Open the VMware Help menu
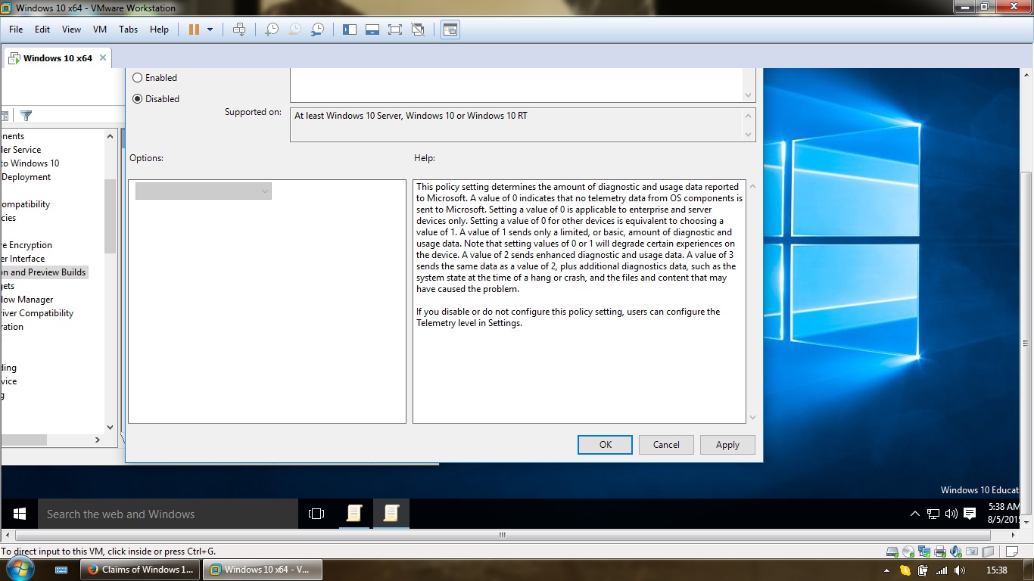Image resolution: width=1034 pixels, height=581 pixels. pos(159,30)
